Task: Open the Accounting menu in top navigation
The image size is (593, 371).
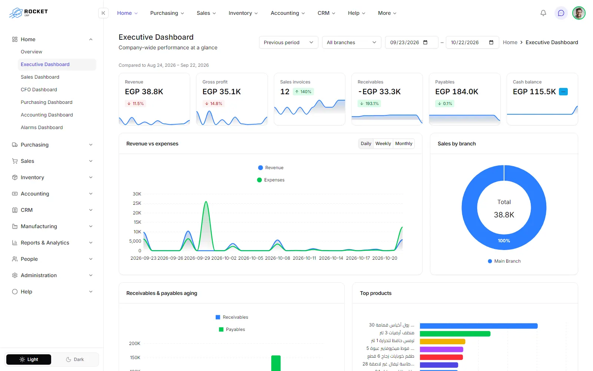Action: [288, 13]
